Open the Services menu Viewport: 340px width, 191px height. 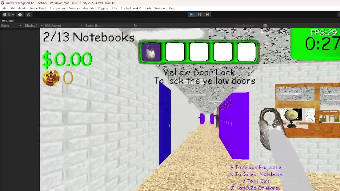74,8
